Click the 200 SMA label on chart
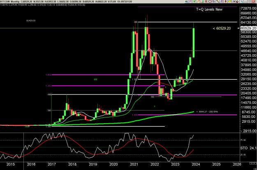257x170 pixels. (x=208, y=112)
